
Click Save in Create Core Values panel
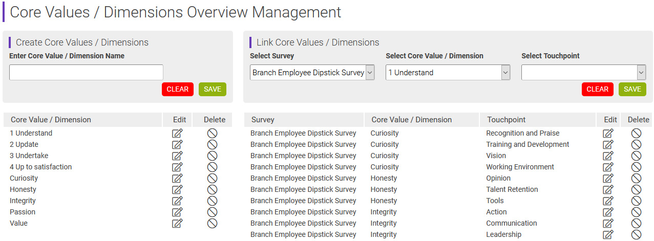tap(213, 89)
